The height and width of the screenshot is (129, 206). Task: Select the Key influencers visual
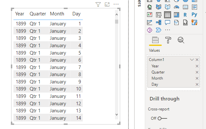150,22
